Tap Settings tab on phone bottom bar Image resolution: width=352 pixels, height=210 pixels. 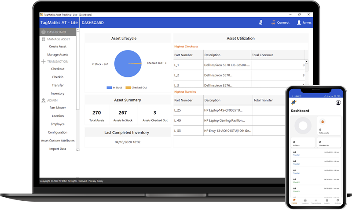click(x=337, y=201)
